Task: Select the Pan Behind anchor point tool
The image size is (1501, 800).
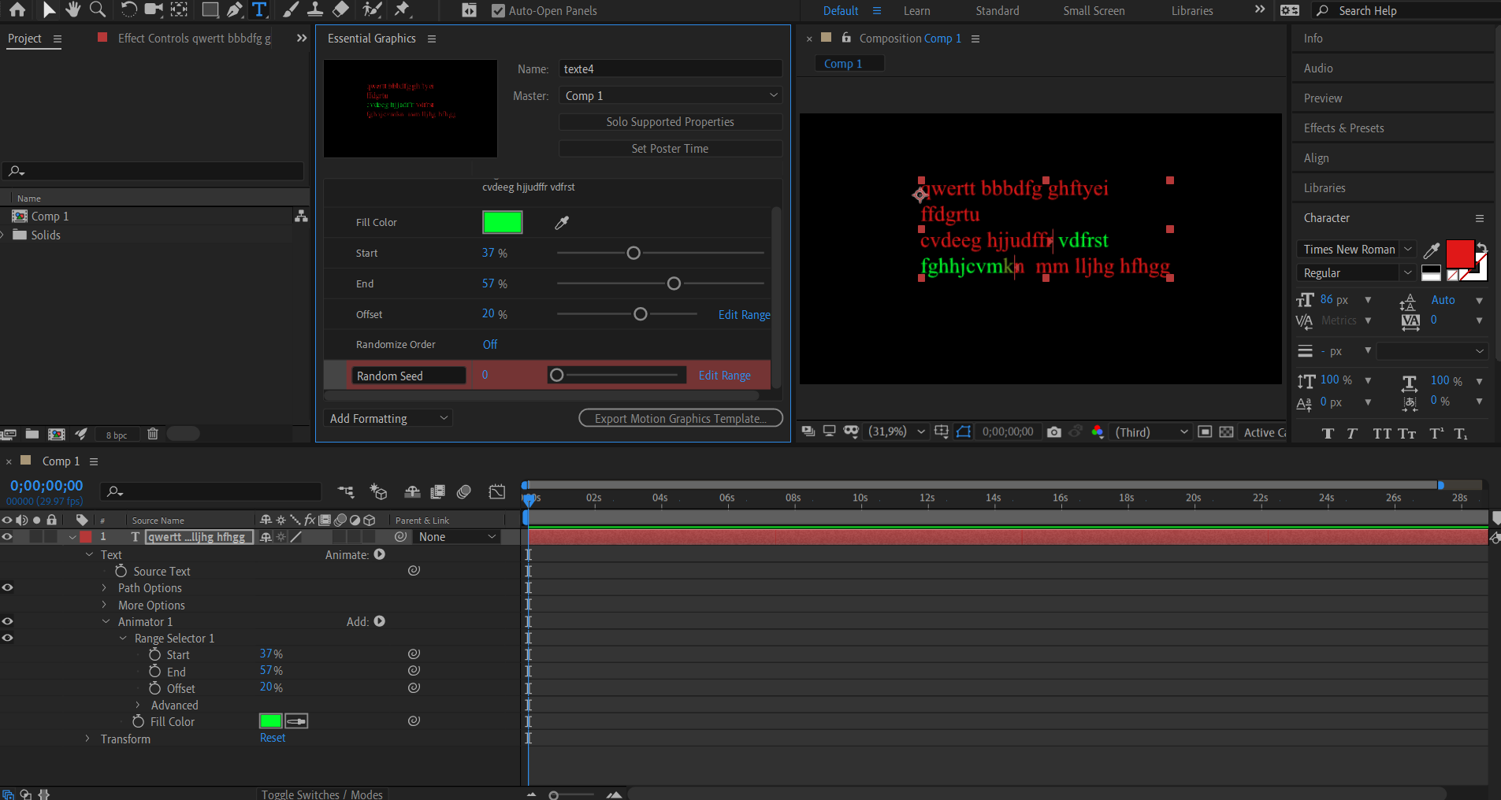Action: (x=180, y=9)
